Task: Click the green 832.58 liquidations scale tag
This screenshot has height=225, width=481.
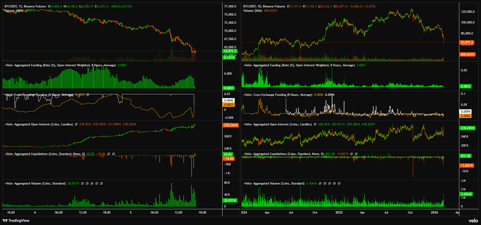Action: click(465, 156)
